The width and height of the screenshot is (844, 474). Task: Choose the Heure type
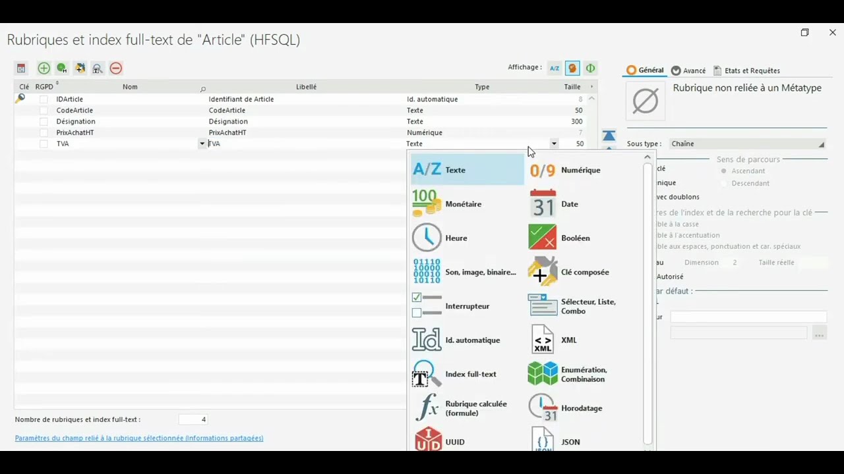pyautogui.click(x=467, y=238)
